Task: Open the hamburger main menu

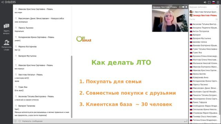Action: (x=218, y=2)
